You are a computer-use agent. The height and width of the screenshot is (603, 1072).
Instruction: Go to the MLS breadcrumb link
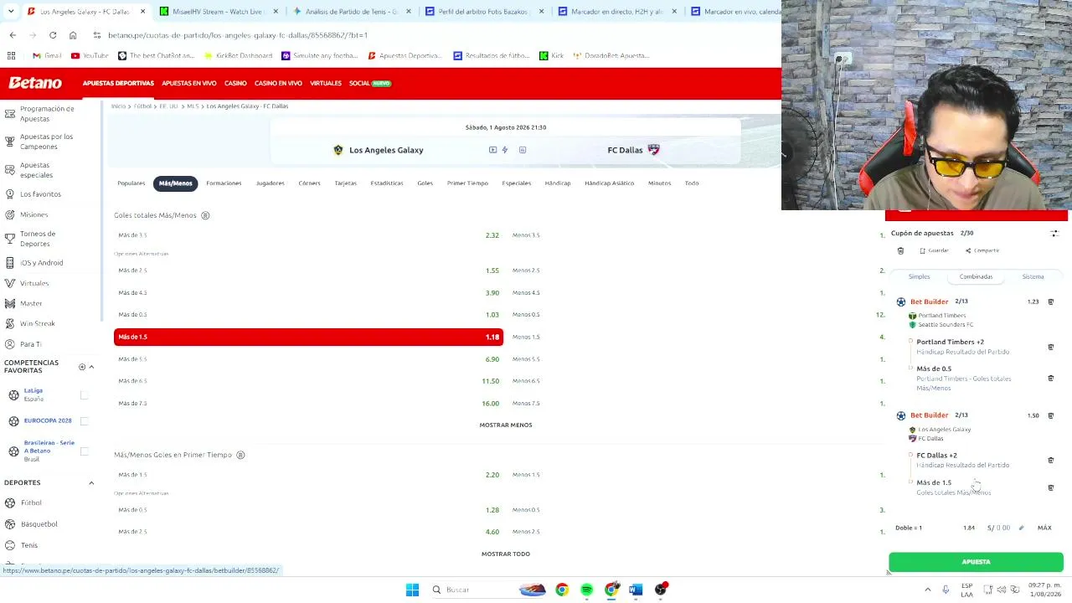point(193,106)
